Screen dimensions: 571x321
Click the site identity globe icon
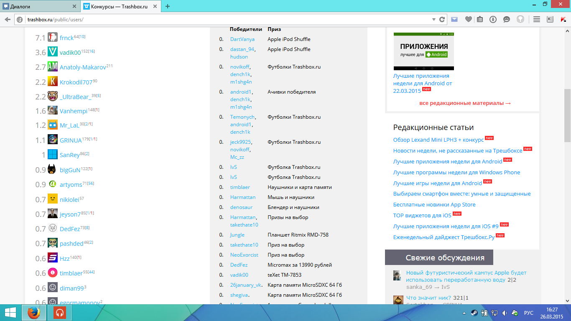(x=20, y=19)
